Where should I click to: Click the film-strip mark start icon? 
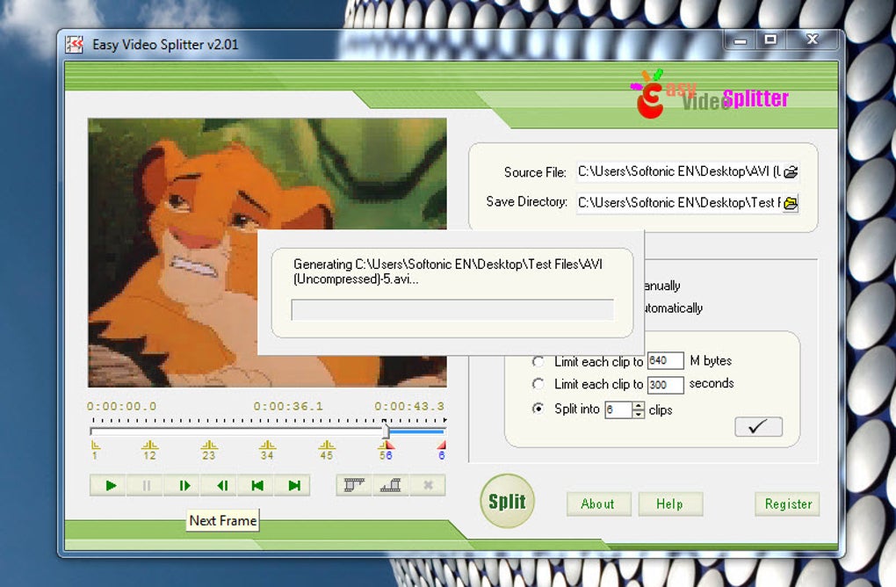coord(354,486)
